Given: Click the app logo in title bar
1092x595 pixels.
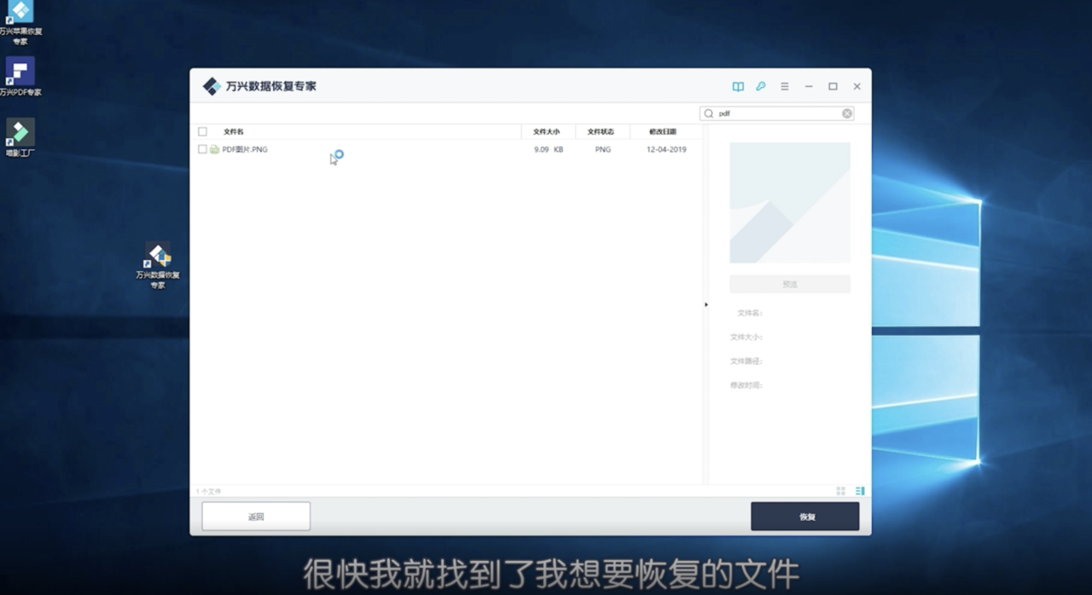Looking at the screenshot, I should pyautogui.click(x=212, y=87).
